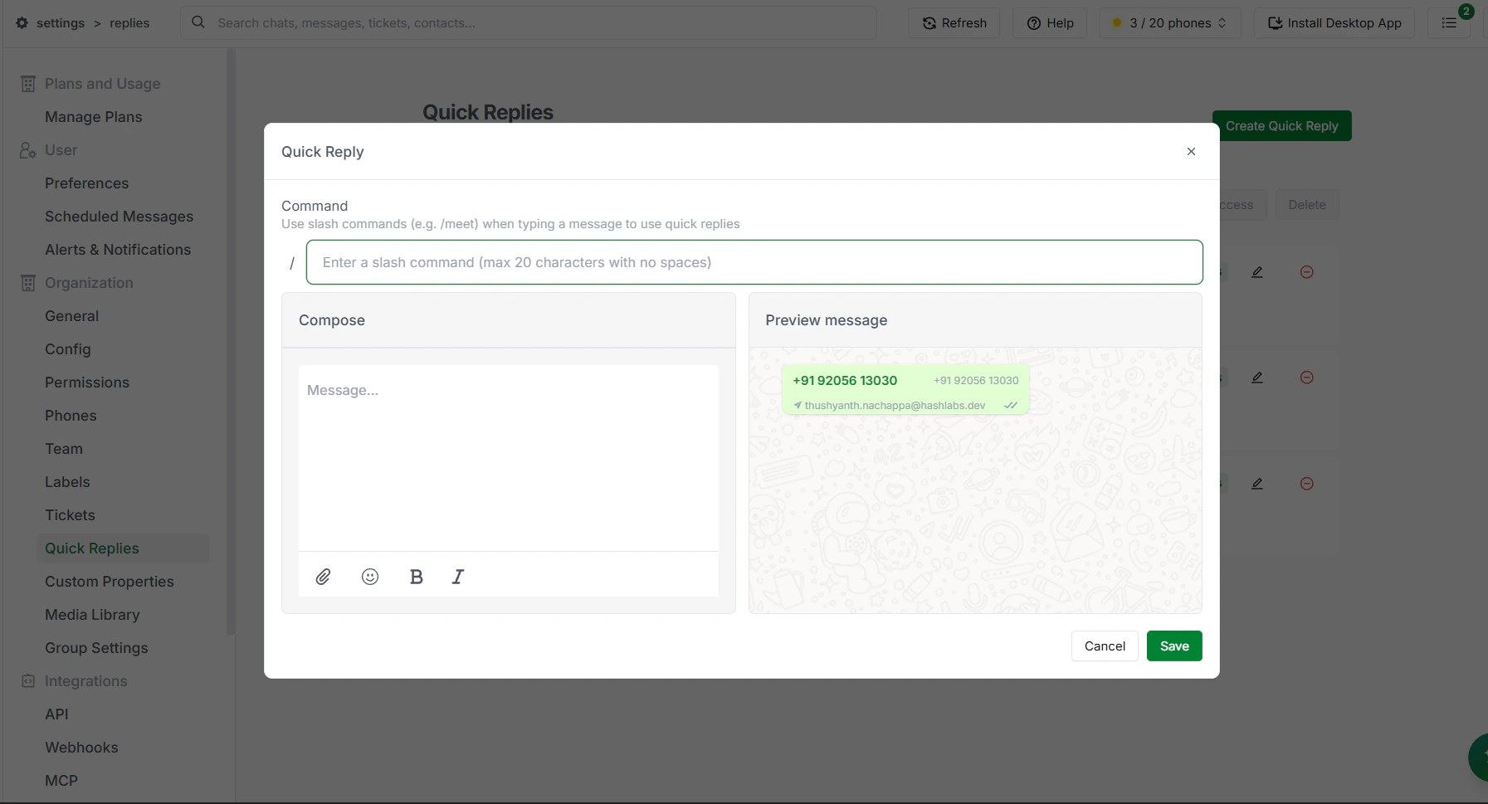
Task: Cancel the Quick Reply dialog
Action: (1105, 646)
